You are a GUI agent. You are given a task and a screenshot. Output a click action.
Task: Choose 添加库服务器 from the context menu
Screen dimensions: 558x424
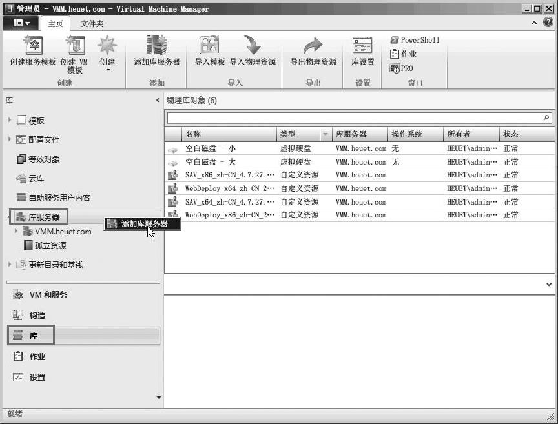coord(144,224)
